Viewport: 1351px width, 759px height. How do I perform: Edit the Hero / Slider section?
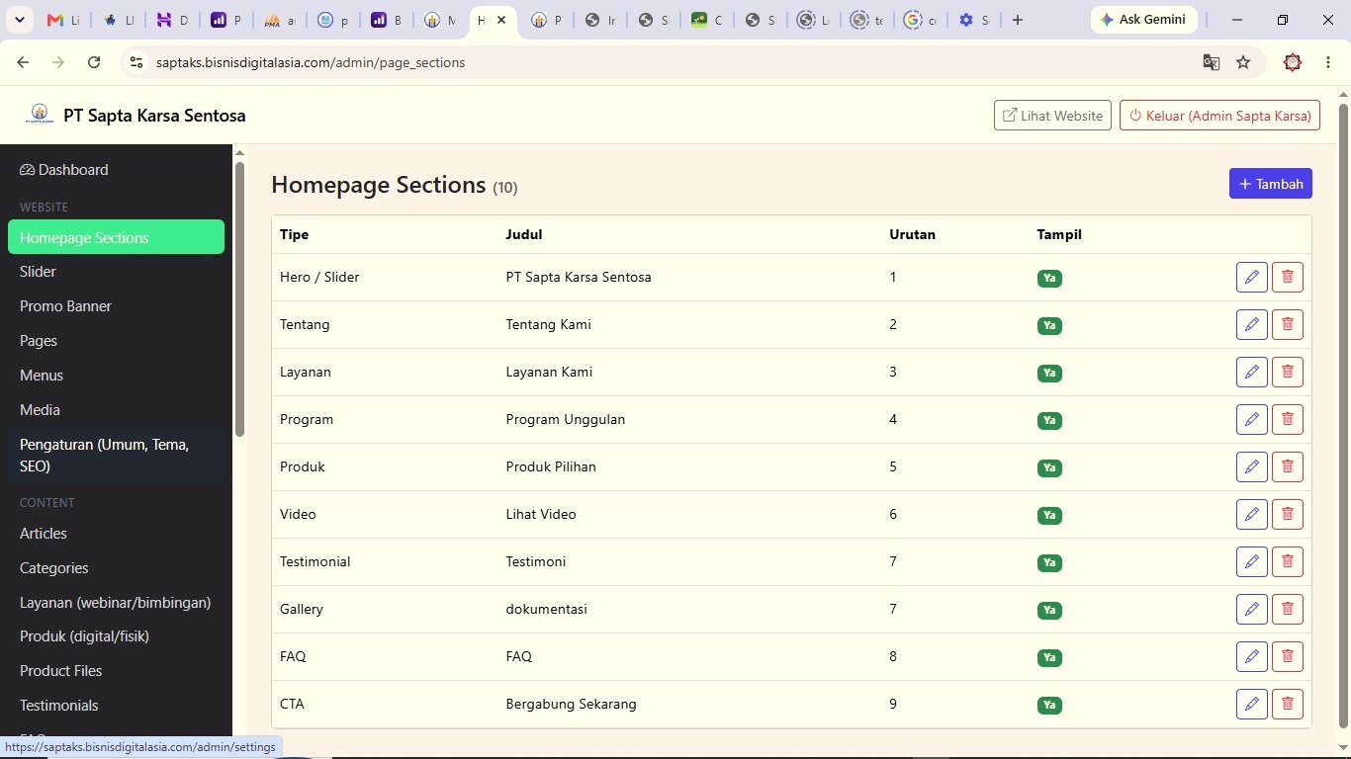1251,277
